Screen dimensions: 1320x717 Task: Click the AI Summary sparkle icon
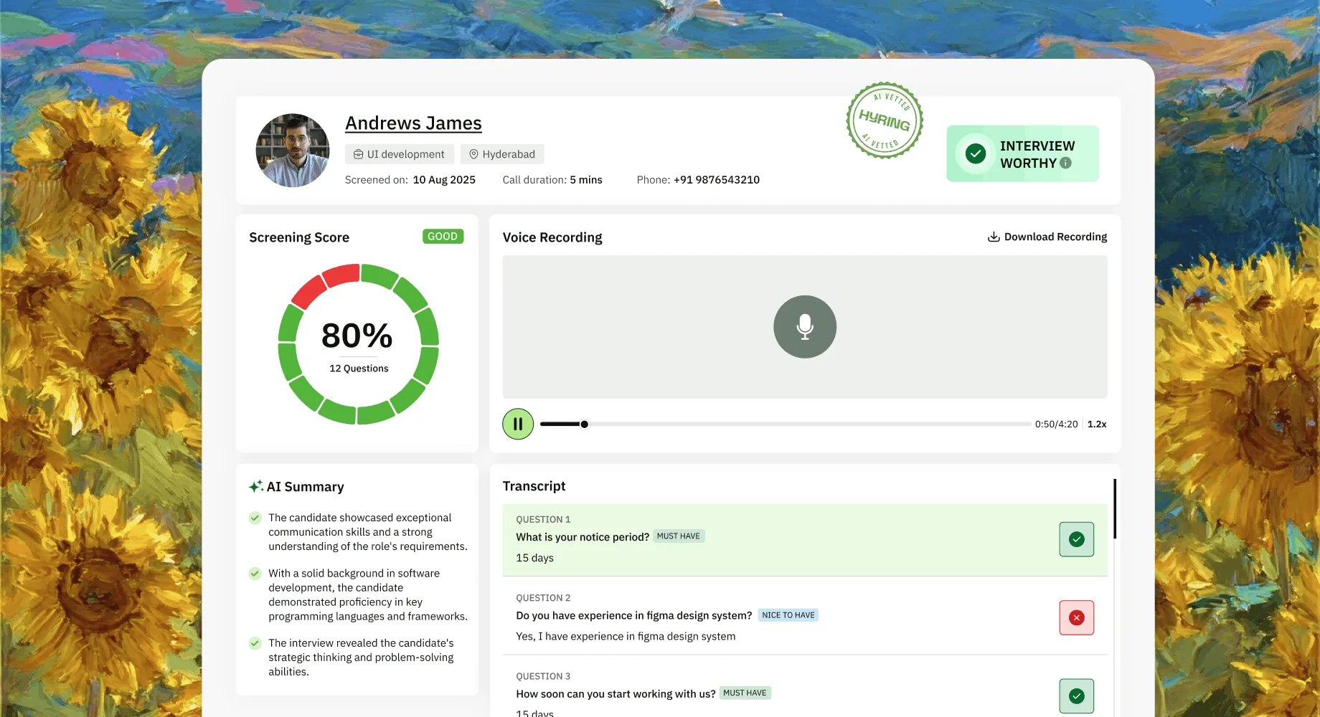click(x=256, y=486)
